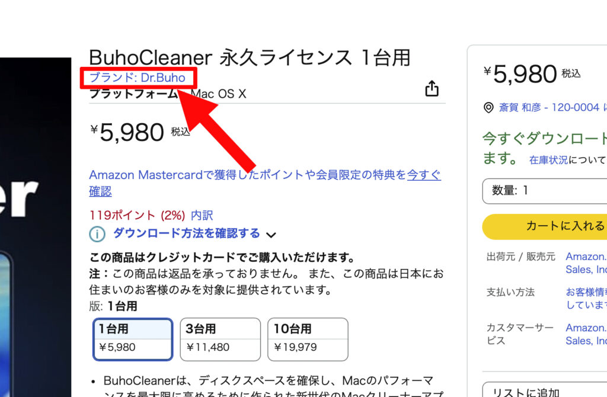Select the 1台用 license option
The height and width of the screenshot is (397, 607).
click(x=133, y=340)
